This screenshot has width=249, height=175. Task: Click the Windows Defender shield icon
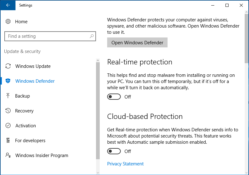click(8, 81)
